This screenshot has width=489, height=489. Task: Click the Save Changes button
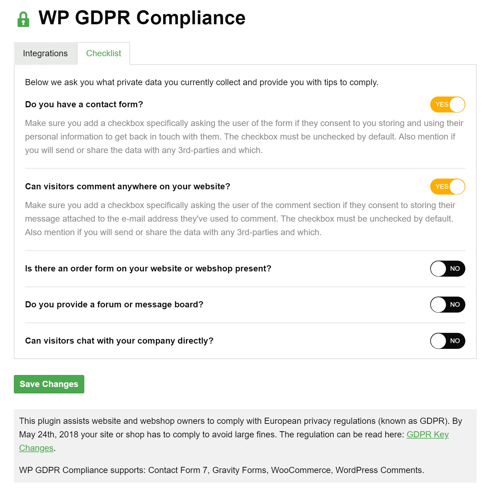point(49,384)
